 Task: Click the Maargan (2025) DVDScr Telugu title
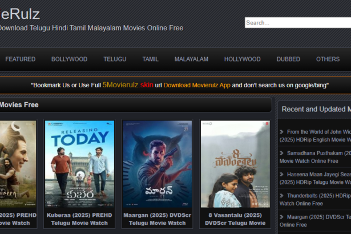coord(158,219)
